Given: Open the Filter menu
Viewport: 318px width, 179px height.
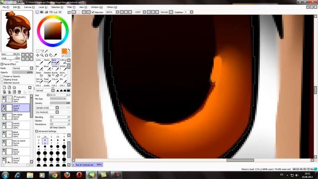Looking at the screenshot, I should [x=71, y=7].
